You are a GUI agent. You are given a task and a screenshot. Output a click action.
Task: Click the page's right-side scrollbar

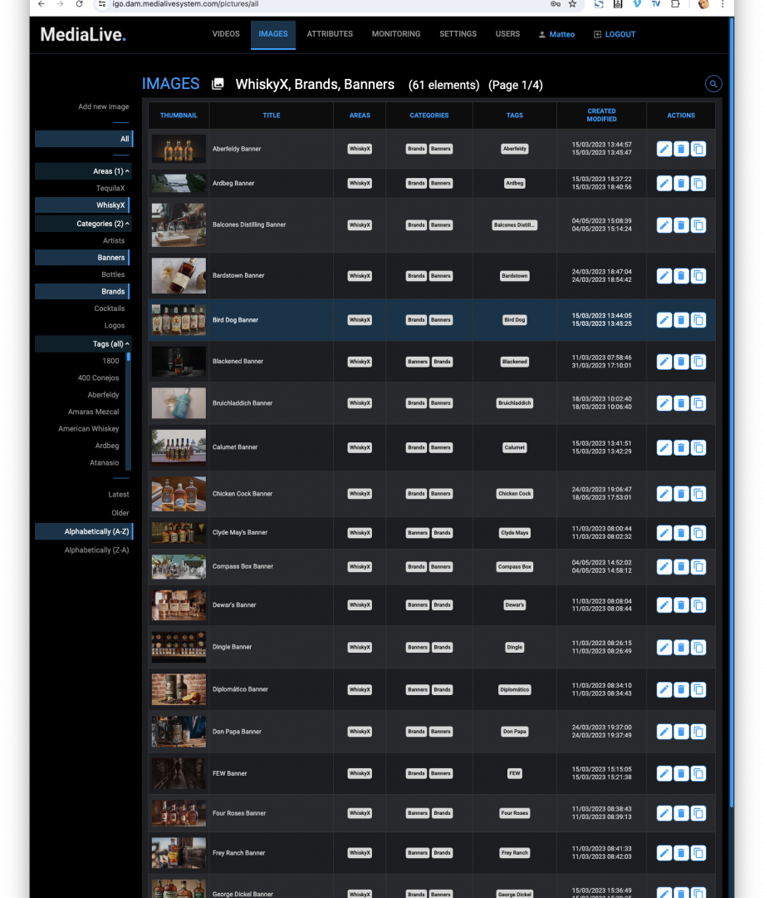click(x=732, y=412)
